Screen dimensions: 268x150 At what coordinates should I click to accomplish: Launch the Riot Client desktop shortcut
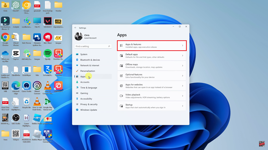[x=48, y=38]
